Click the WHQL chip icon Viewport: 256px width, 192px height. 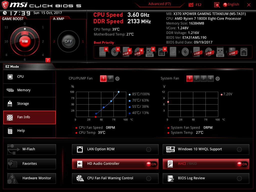tap(170, 149)
